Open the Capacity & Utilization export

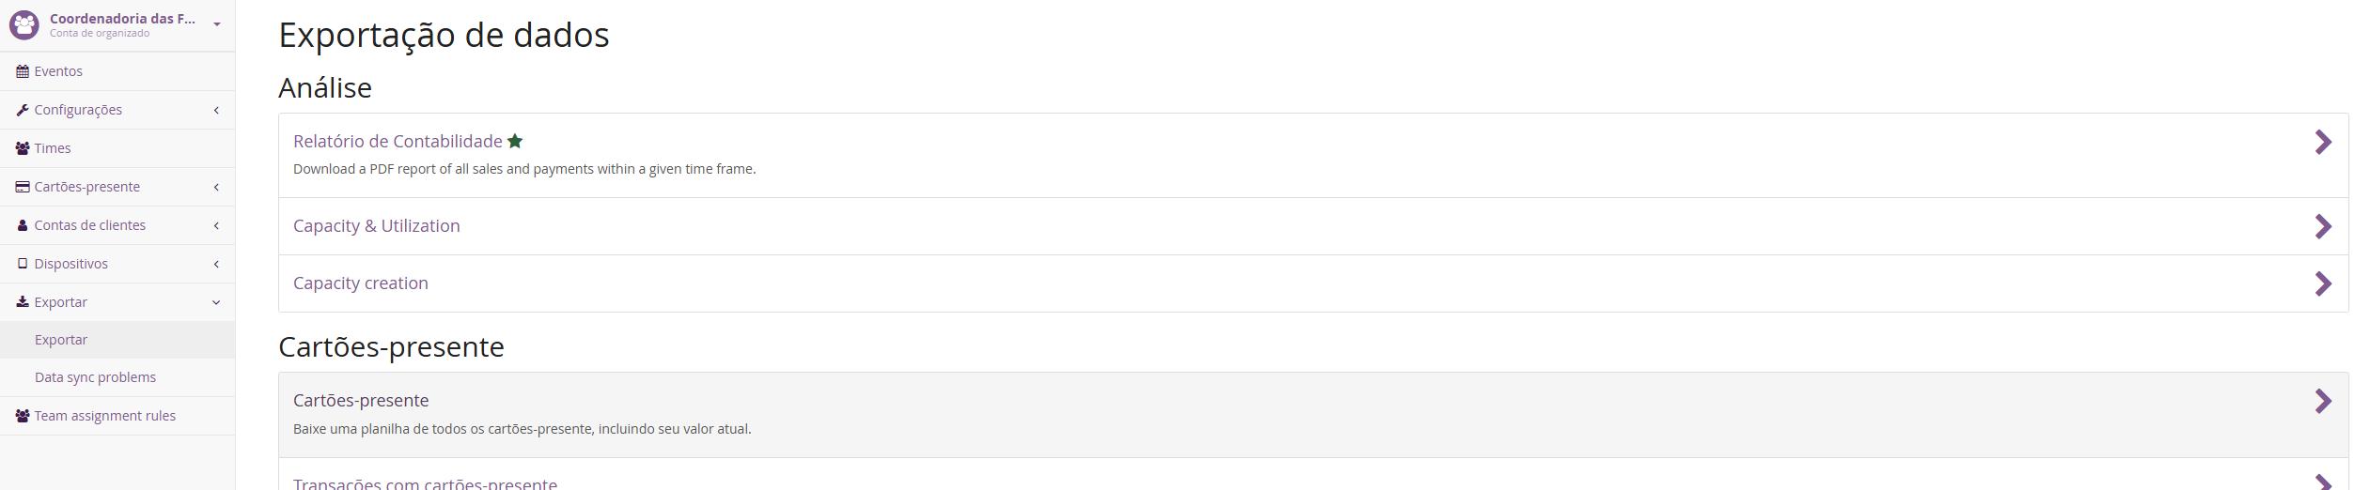(x=376, y=226)
